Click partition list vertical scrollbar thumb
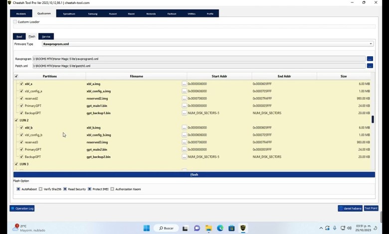Viewport: 389px width, 234px height. (x=373, y=119)
